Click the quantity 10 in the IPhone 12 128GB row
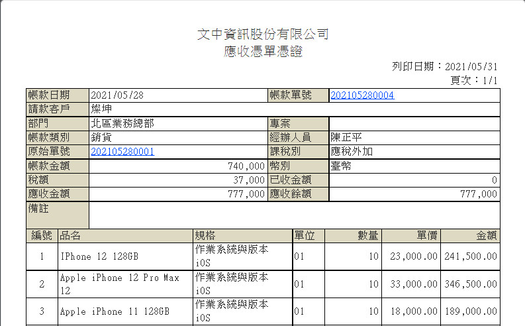525x326 pixels. tap(373, 256)
